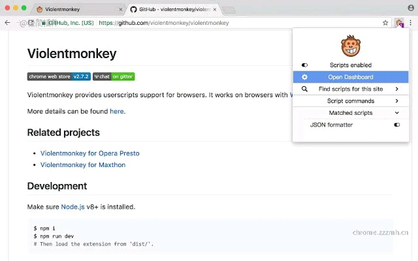Bookmark this page with the star icon
Screen dimensions: 418x261
pos(385,23)
